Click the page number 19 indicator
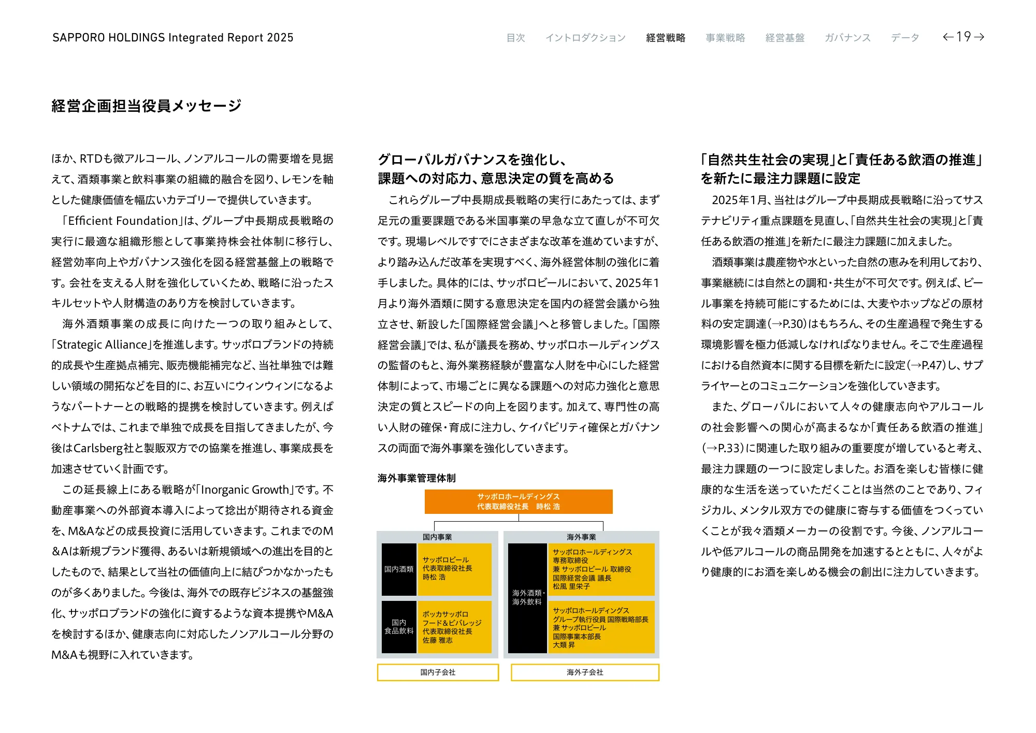Viewport: 1036px width, 733px height. 963,37
